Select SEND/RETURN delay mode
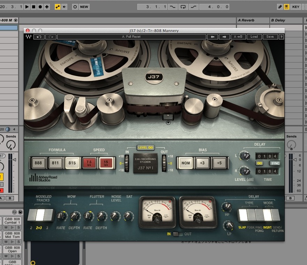This screenshot has width=307, height=265. coord(276,215)
